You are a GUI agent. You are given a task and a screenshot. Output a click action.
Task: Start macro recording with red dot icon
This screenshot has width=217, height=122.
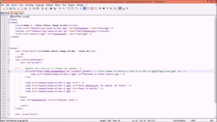coord(100,8)
